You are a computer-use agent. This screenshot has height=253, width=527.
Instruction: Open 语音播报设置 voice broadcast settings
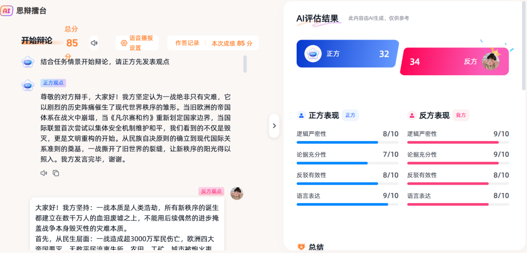pos(137,43)
